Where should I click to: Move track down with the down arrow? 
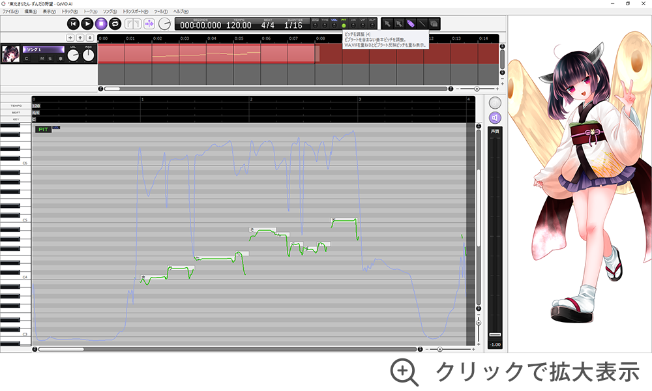point(90,38)
